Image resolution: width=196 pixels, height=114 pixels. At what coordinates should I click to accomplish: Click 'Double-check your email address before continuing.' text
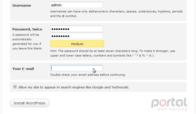(88, 75)
